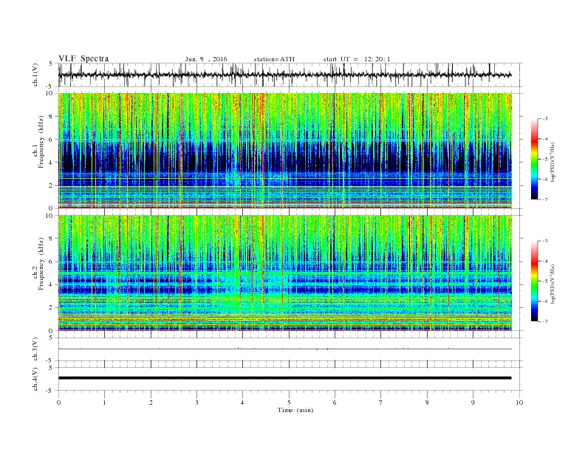The image size is (585, 452).
Task: Pick the ch.2 spectrogram color bar
Action: (534, 281)
